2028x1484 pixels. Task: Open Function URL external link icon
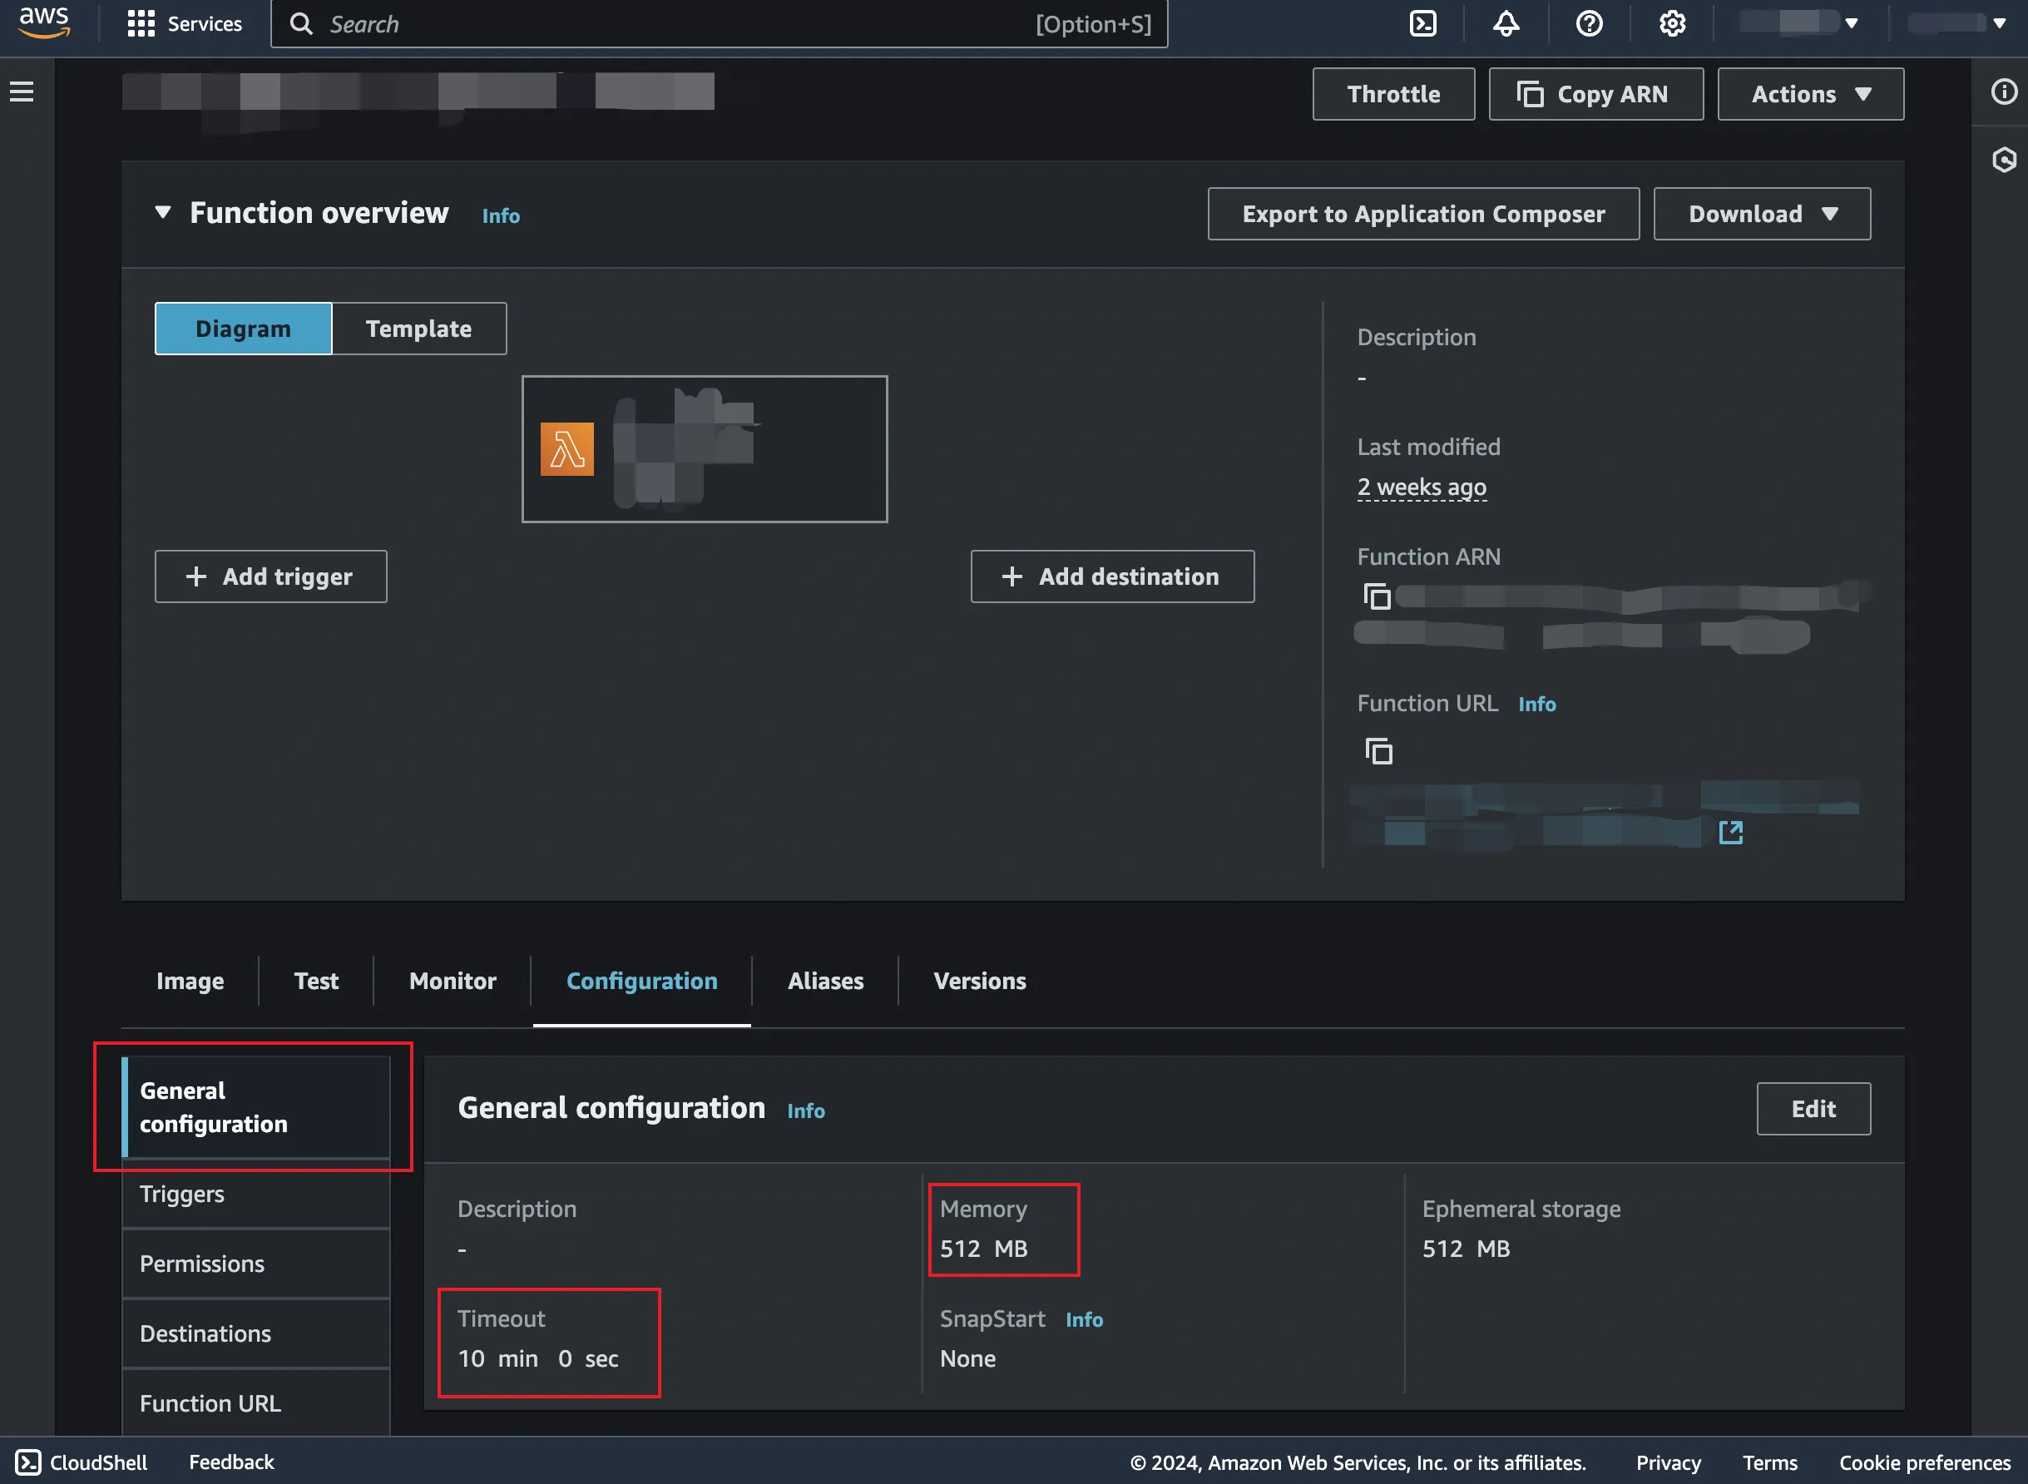(x=1730, y=833)
